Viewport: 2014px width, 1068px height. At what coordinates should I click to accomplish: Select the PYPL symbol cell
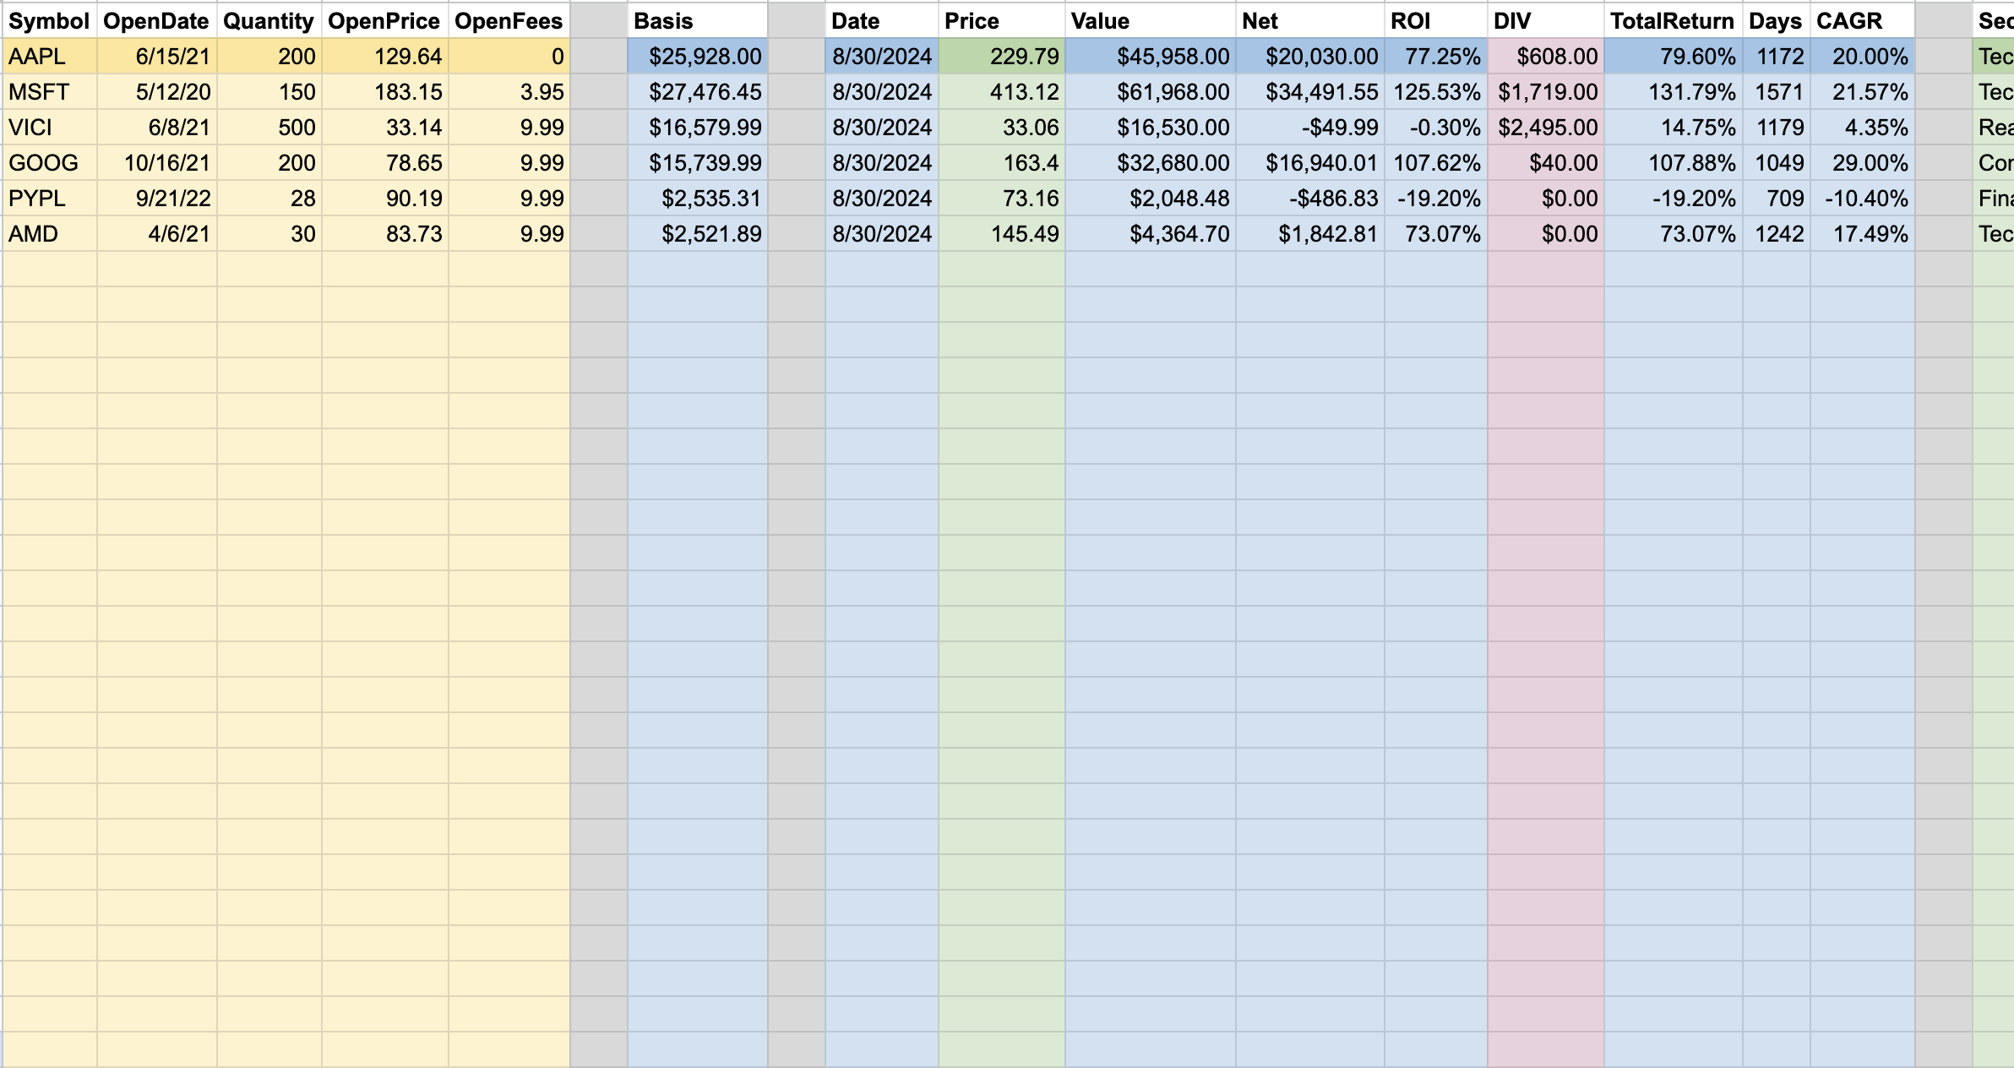(x=50, y=199)
